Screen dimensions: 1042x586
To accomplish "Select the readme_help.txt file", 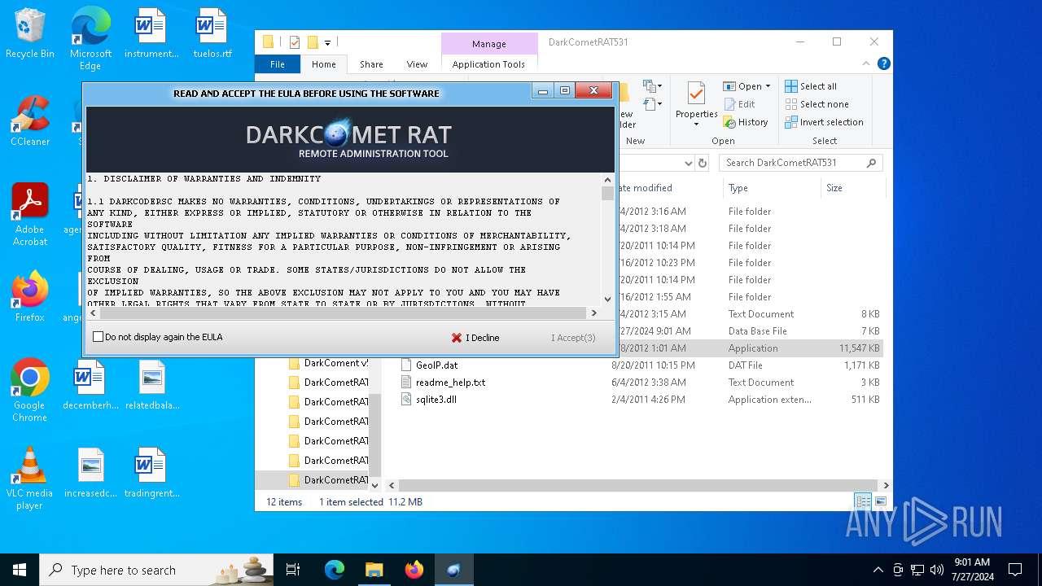I will [x=450, y=383].
